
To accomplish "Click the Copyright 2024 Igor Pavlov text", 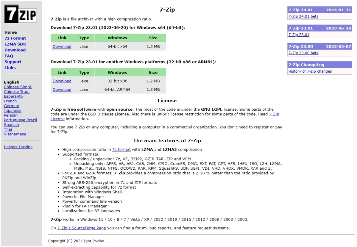I will [x=76, y=241].
